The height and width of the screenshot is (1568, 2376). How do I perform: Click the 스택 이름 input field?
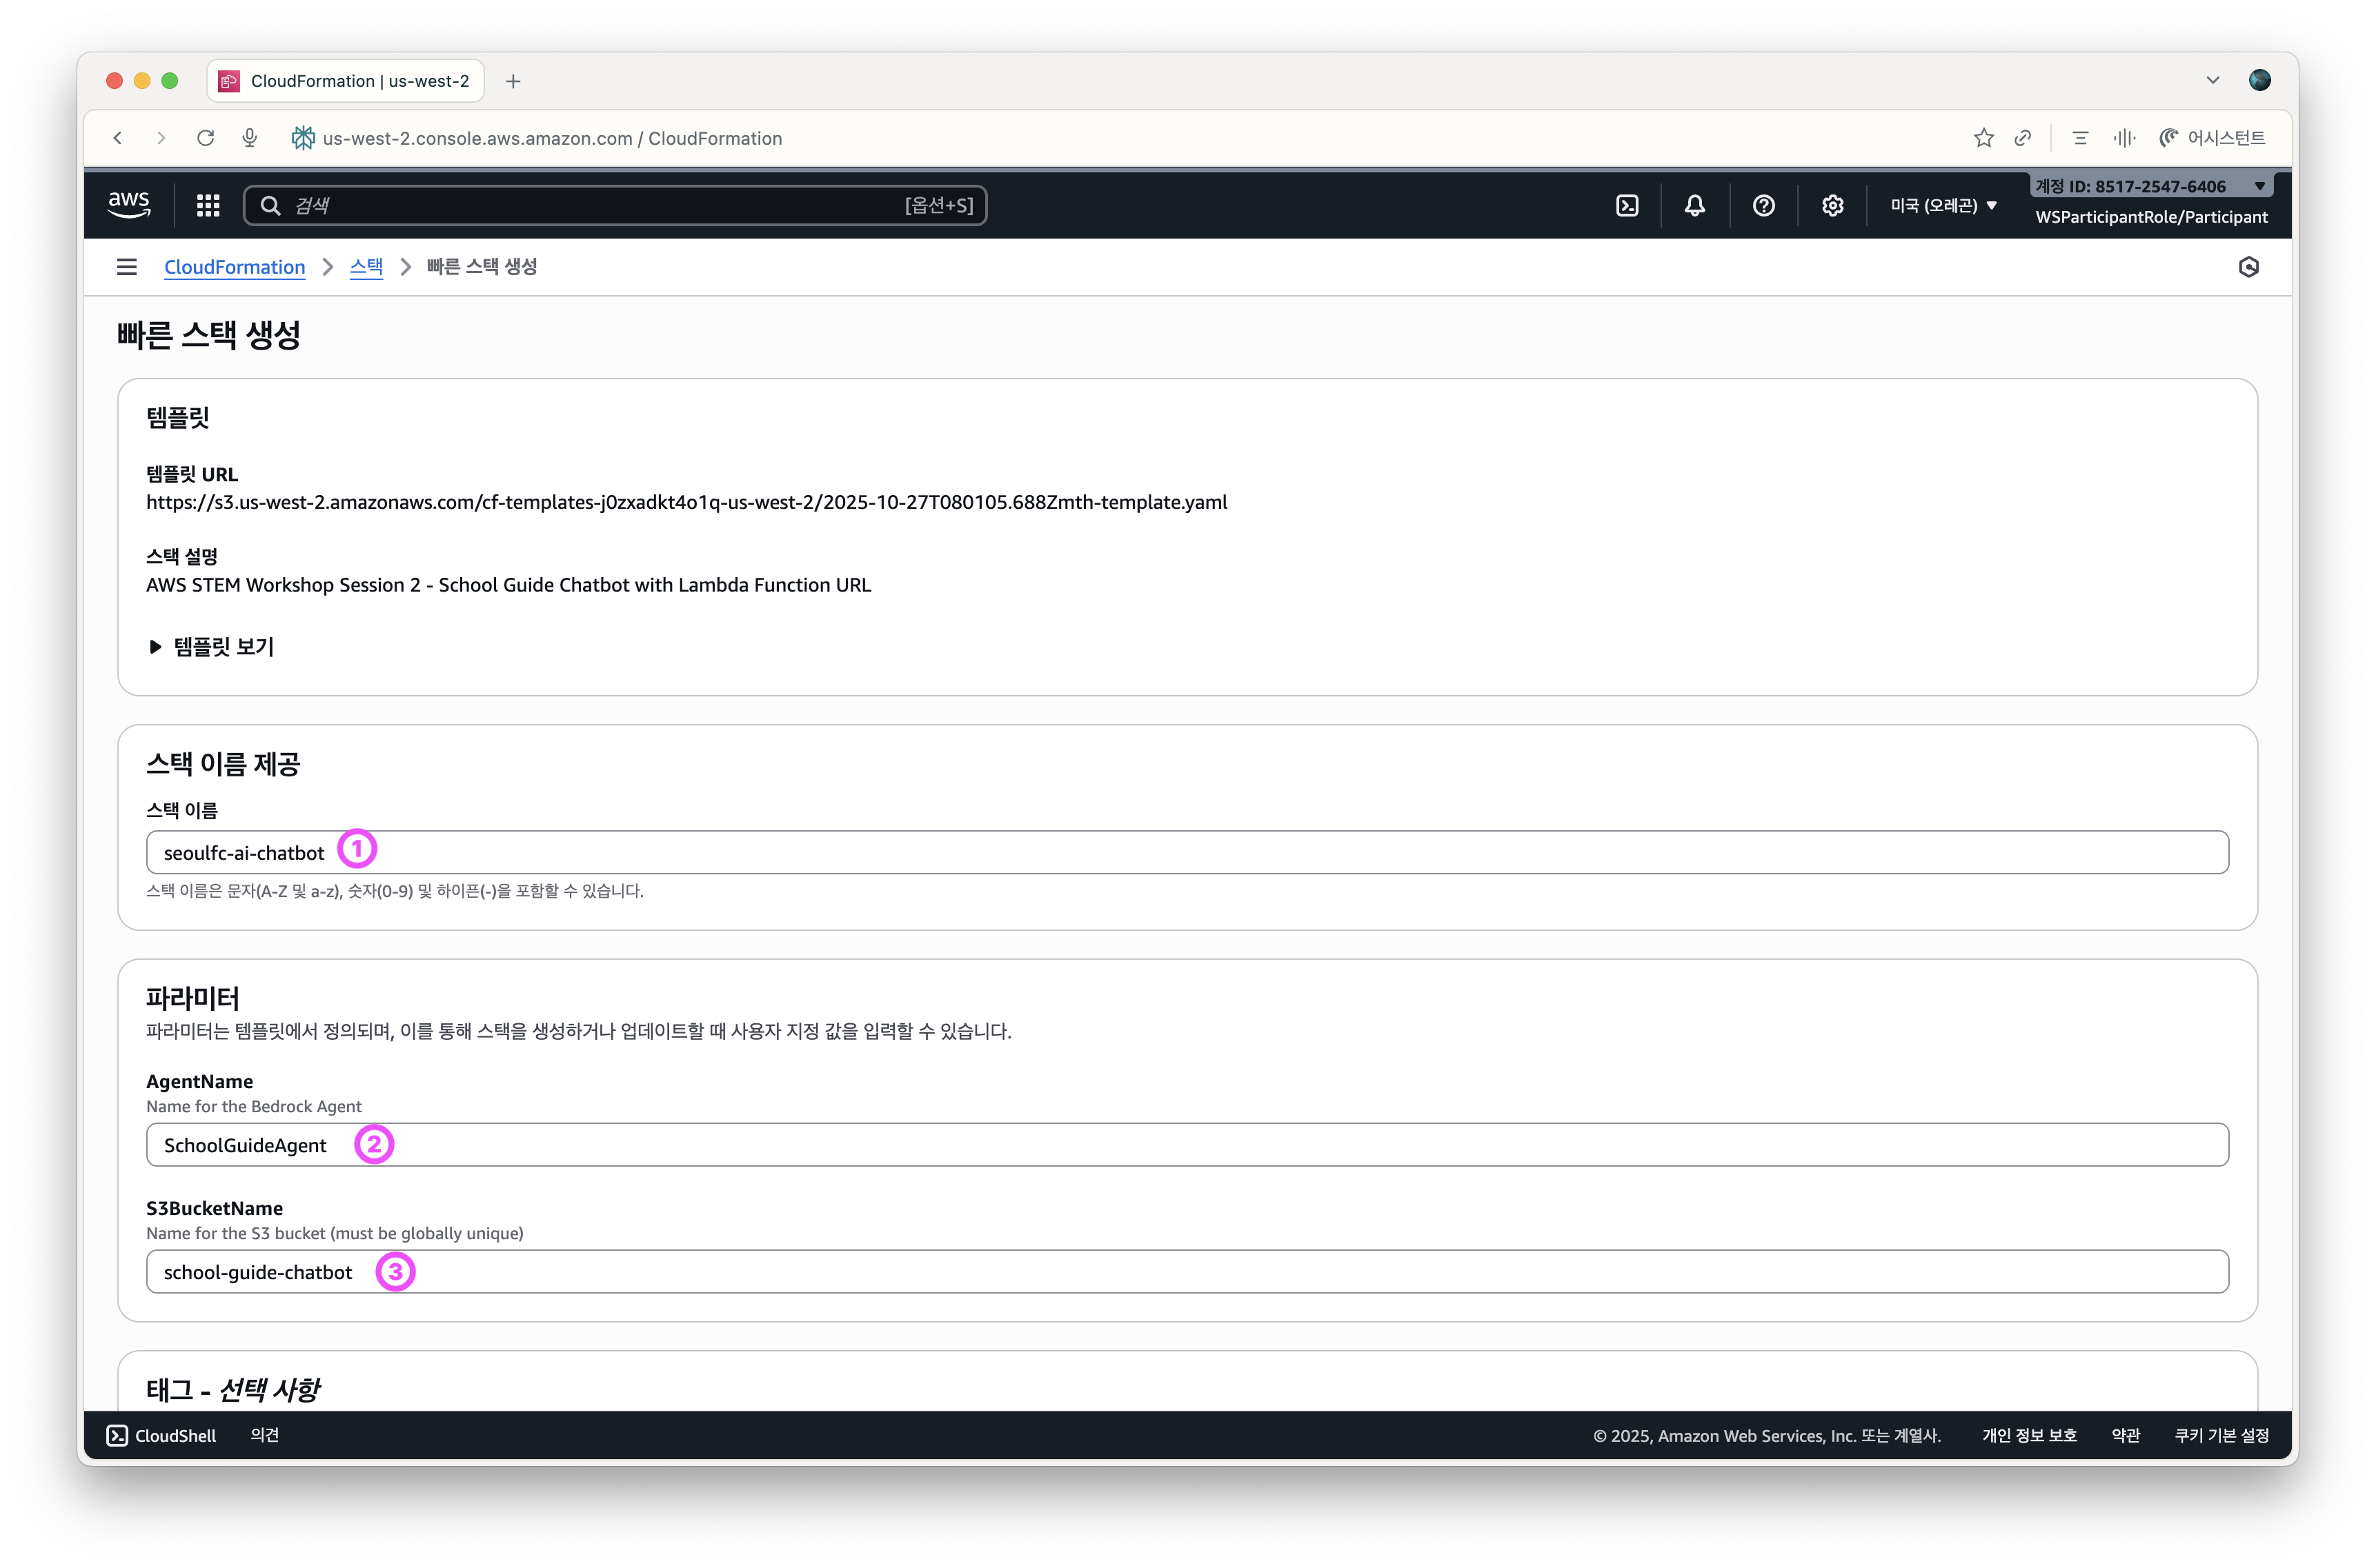[x=1187, y=852]
